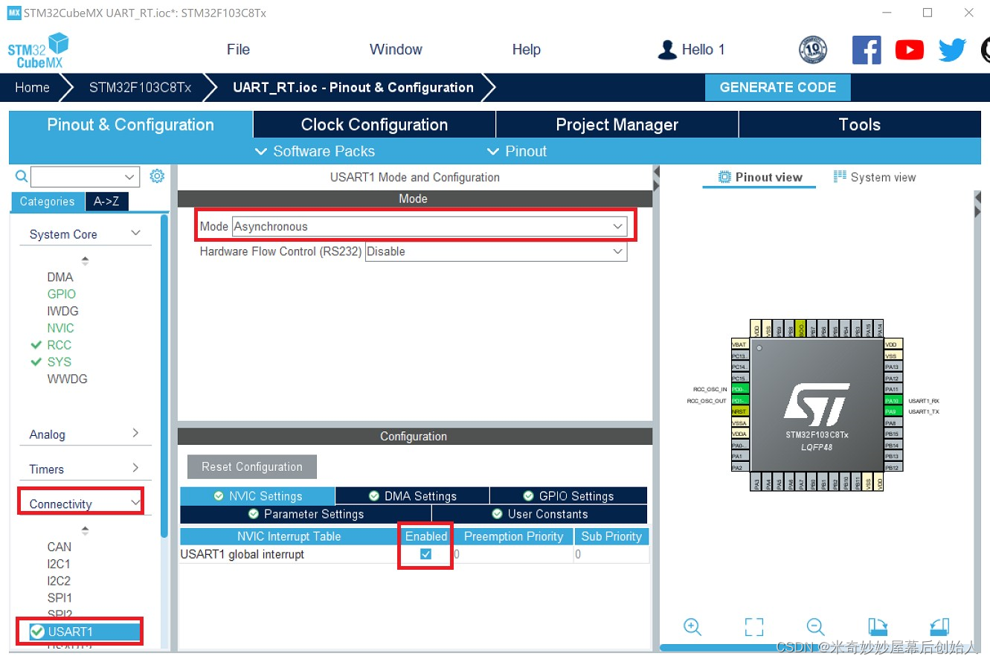Click the 10-year anniversary badge icon
The height and width of the screenshot is (662, 990).
813,50
